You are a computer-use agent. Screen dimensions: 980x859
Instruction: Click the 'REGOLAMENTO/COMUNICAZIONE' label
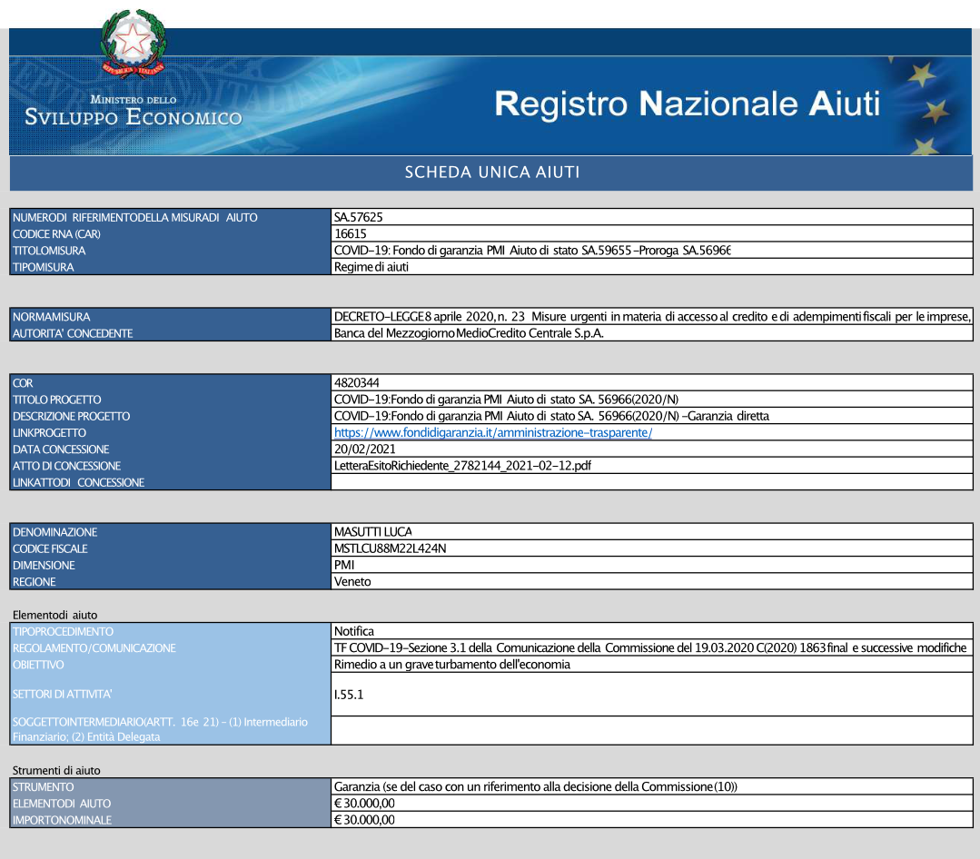[94, 647]
